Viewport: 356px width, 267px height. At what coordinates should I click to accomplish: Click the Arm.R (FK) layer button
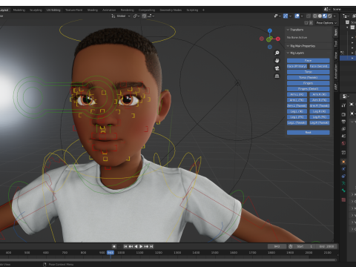[x=320, y=100]
